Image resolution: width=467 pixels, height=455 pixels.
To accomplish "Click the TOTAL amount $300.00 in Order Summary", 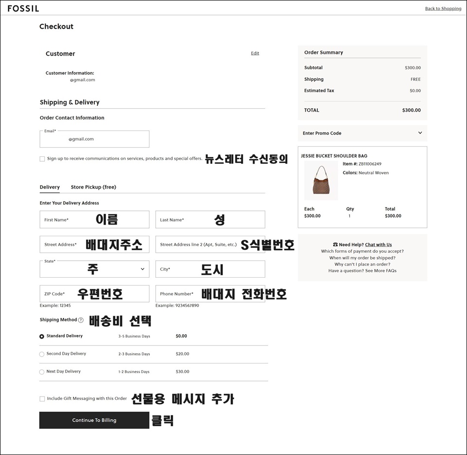I will [x=412, y=110].
